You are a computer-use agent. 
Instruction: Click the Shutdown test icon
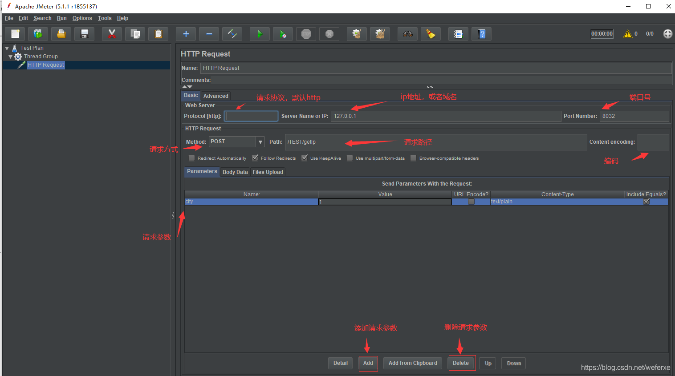click(329, 34)
